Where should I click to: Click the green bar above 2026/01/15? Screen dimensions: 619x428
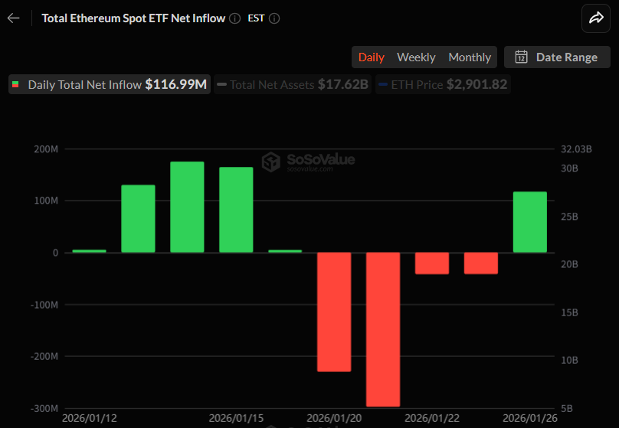coord(236,210)
